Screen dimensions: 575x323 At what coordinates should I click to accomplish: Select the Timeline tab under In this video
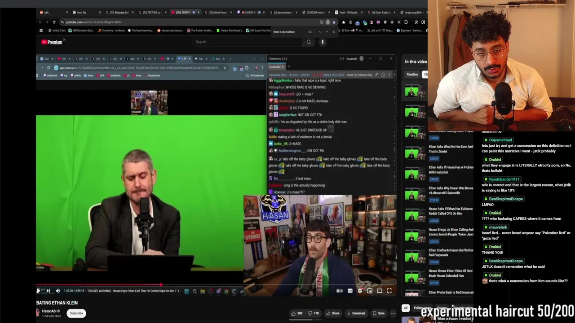click(x=412, y=74)
